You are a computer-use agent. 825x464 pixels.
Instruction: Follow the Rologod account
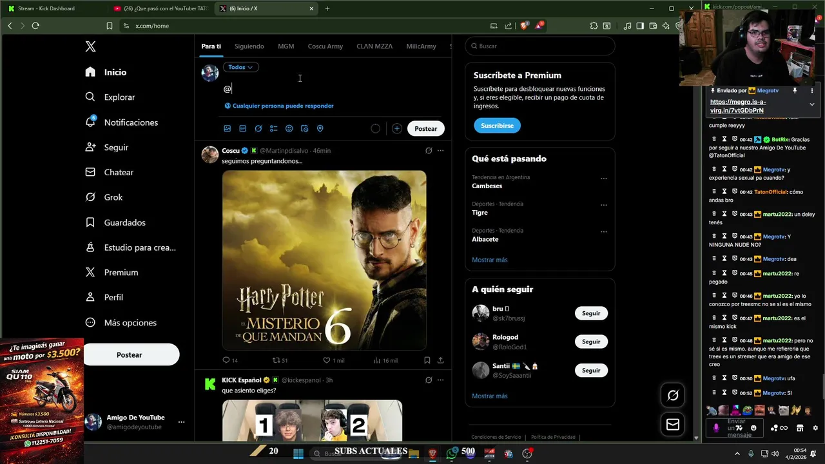click(591, 342)
